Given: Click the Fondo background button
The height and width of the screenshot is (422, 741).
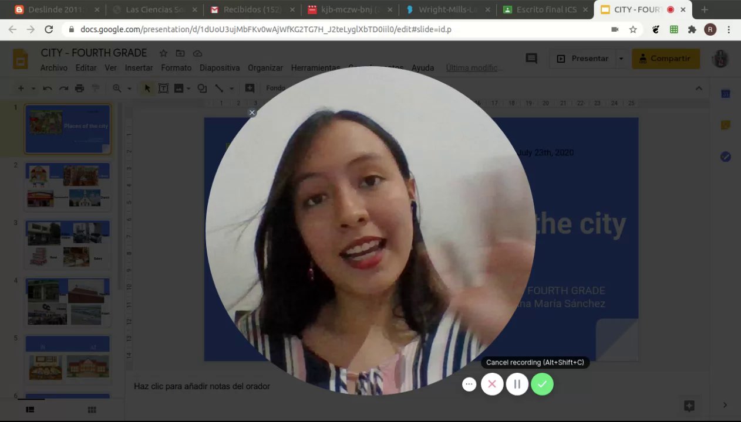Looking at the screenshot, I should (275, 89).
